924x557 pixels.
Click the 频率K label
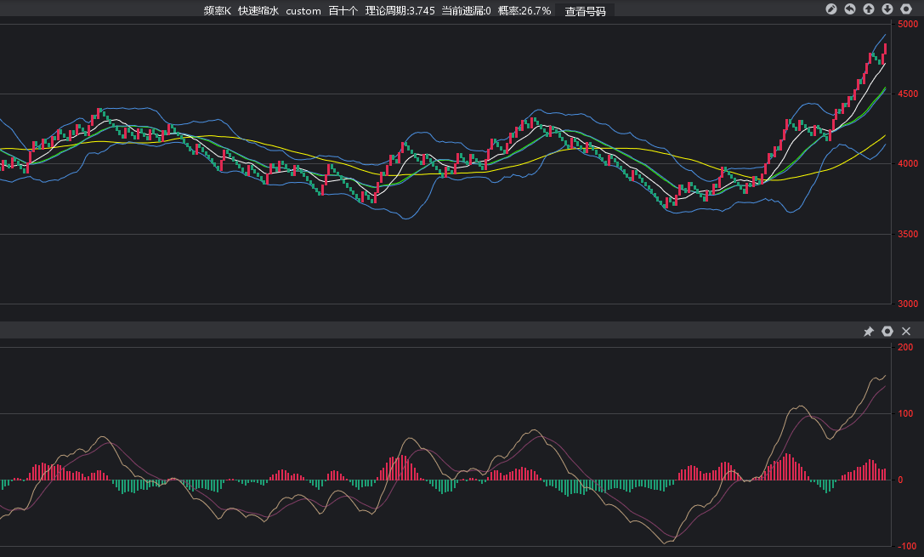pos(218,10)
